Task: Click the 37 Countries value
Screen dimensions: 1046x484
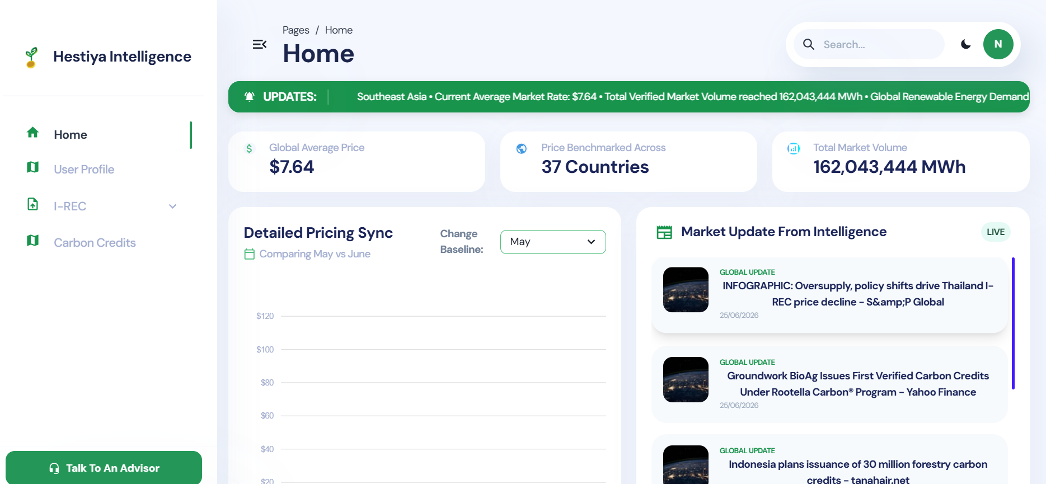Action: pyautogui.click(x=595, y=167)
